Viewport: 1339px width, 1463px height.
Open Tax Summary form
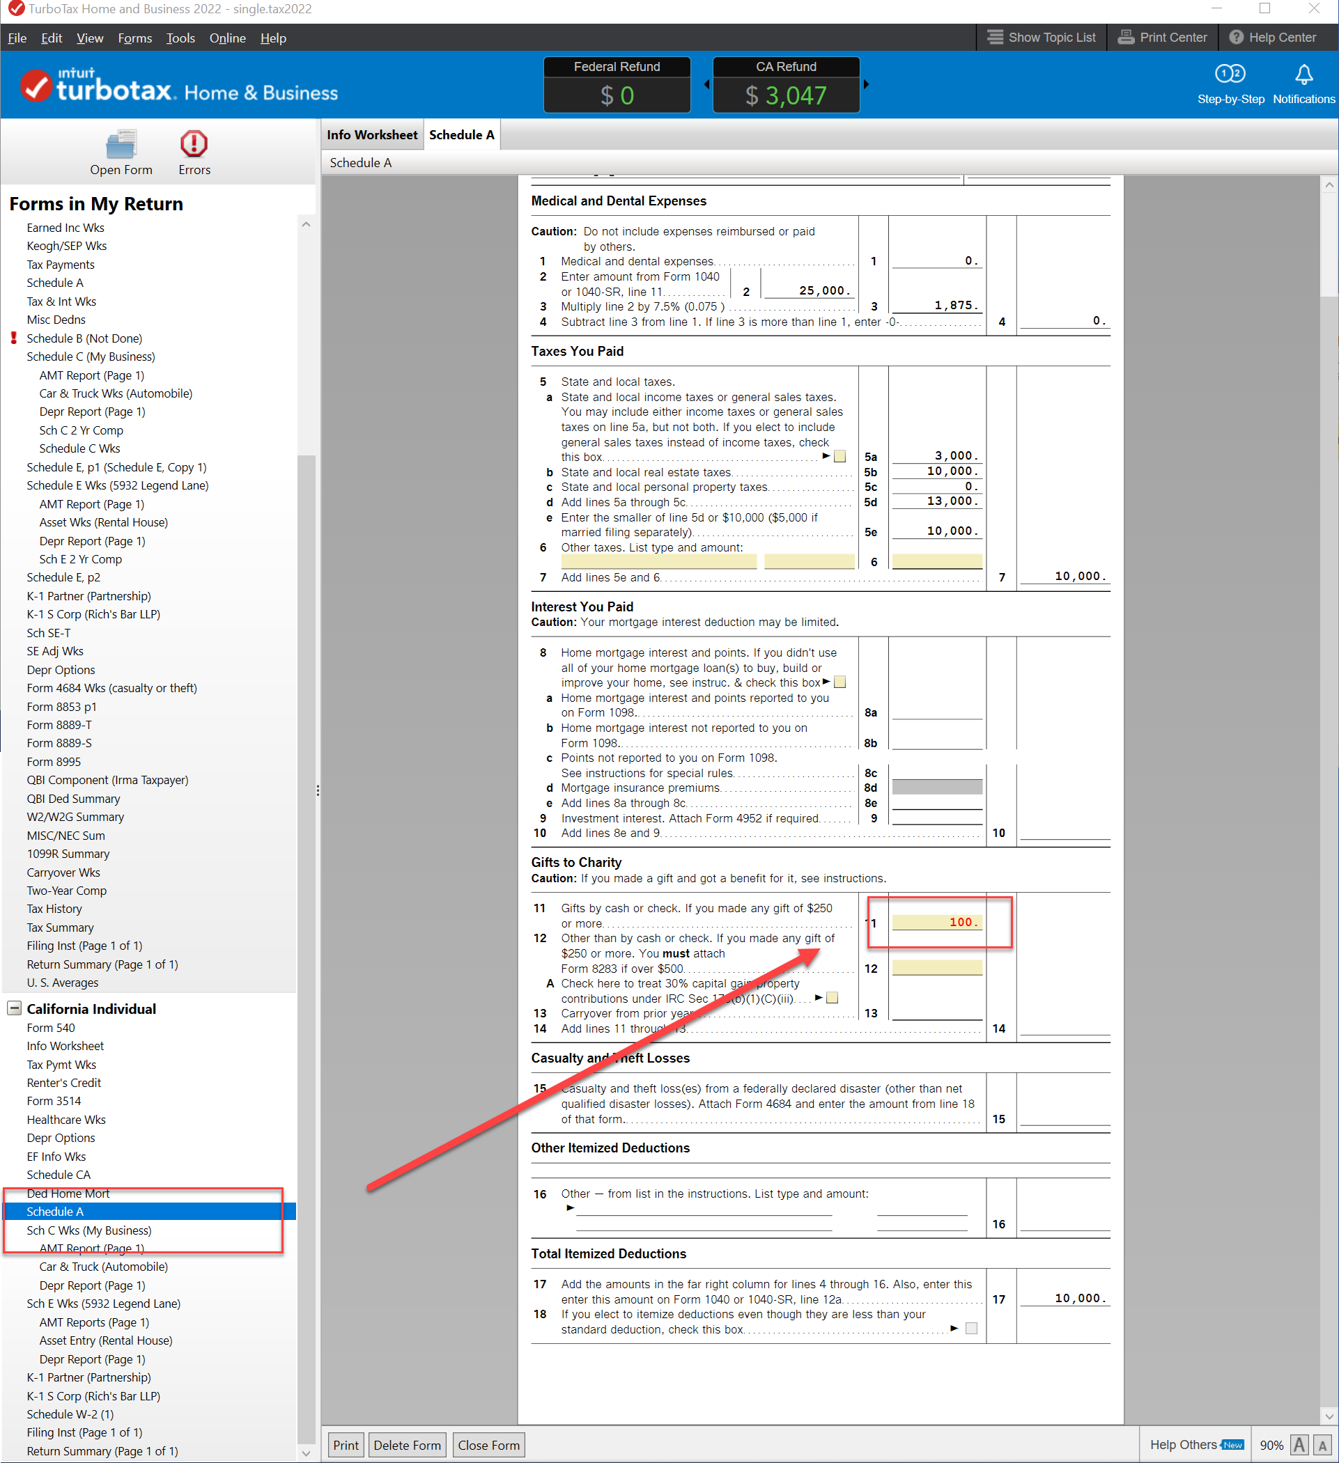[x=61, y=928]
